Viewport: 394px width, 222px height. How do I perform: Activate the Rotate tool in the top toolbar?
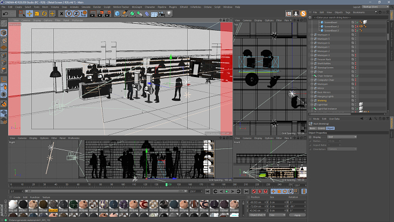[x=45, y=13]
